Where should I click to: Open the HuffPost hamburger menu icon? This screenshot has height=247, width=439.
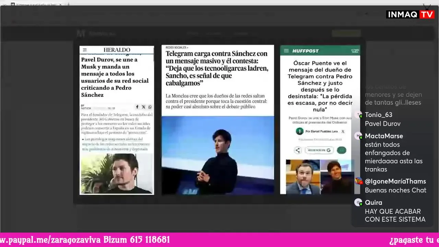[286, 51]
